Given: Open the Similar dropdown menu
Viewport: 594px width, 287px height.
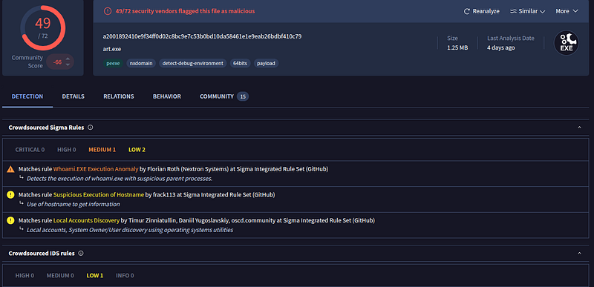Looking at the screenshot, I should [x=528, y=11].
